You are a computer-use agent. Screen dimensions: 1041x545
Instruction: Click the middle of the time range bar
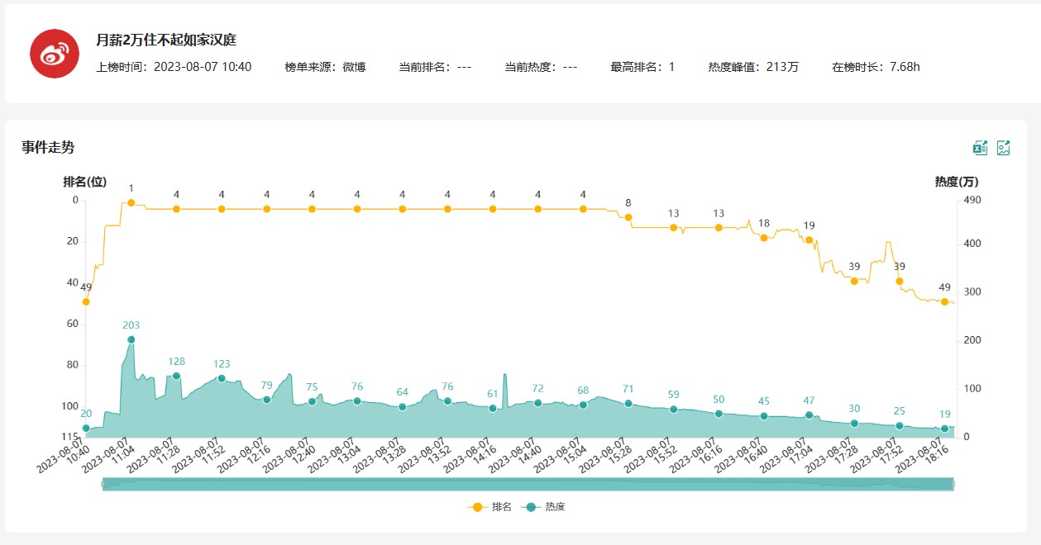tap(528, 485)
